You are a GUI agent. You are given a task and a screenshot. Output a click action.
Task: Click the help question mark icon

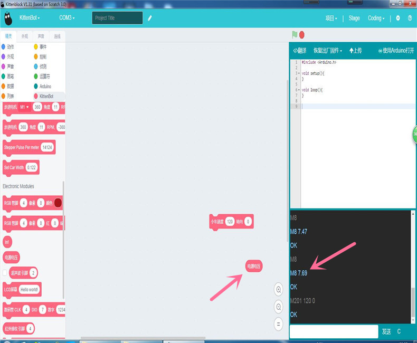coord(410,18)
